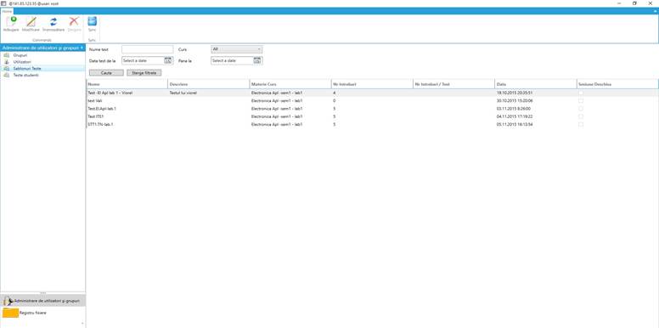Viewport: 659px width, 328px height.
Task: Click the sidebar splitter grip above bottom panel
Action: pos(42,292)
